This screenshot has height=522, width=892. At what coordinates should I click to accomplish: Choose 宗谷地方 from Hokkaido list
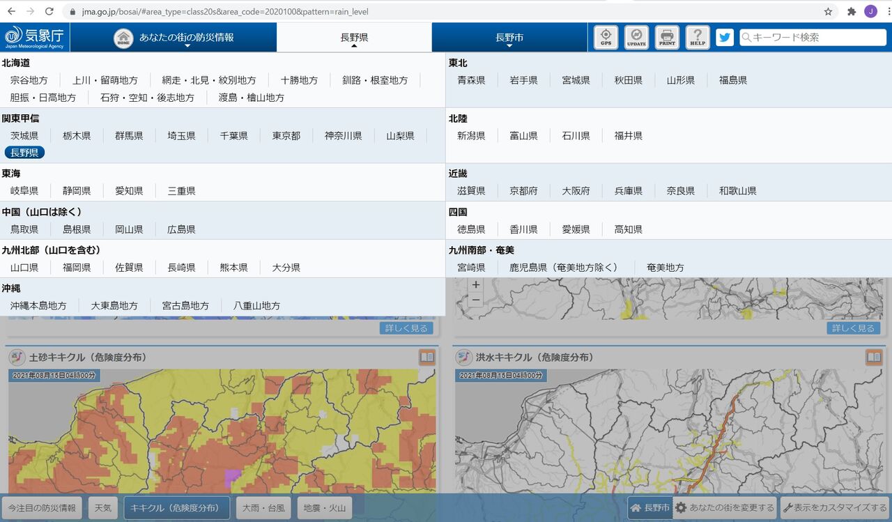click(x=29, y=80)
